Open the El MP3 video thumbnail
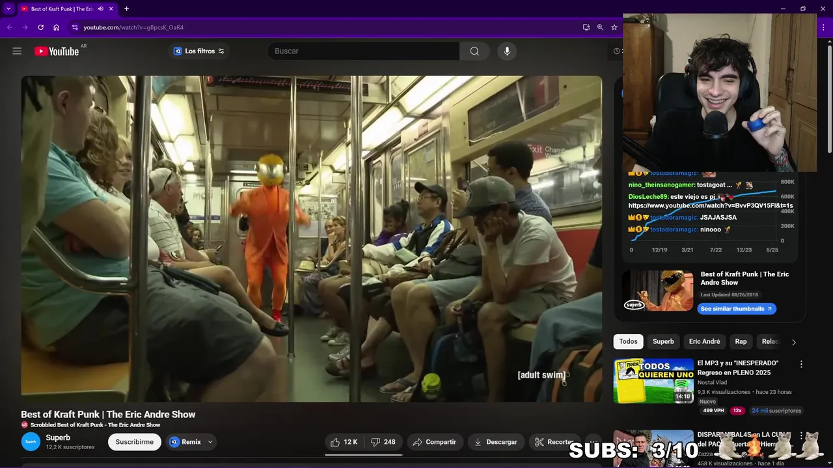Viewport: 833px width, 468px height. [x=653, y=381]
